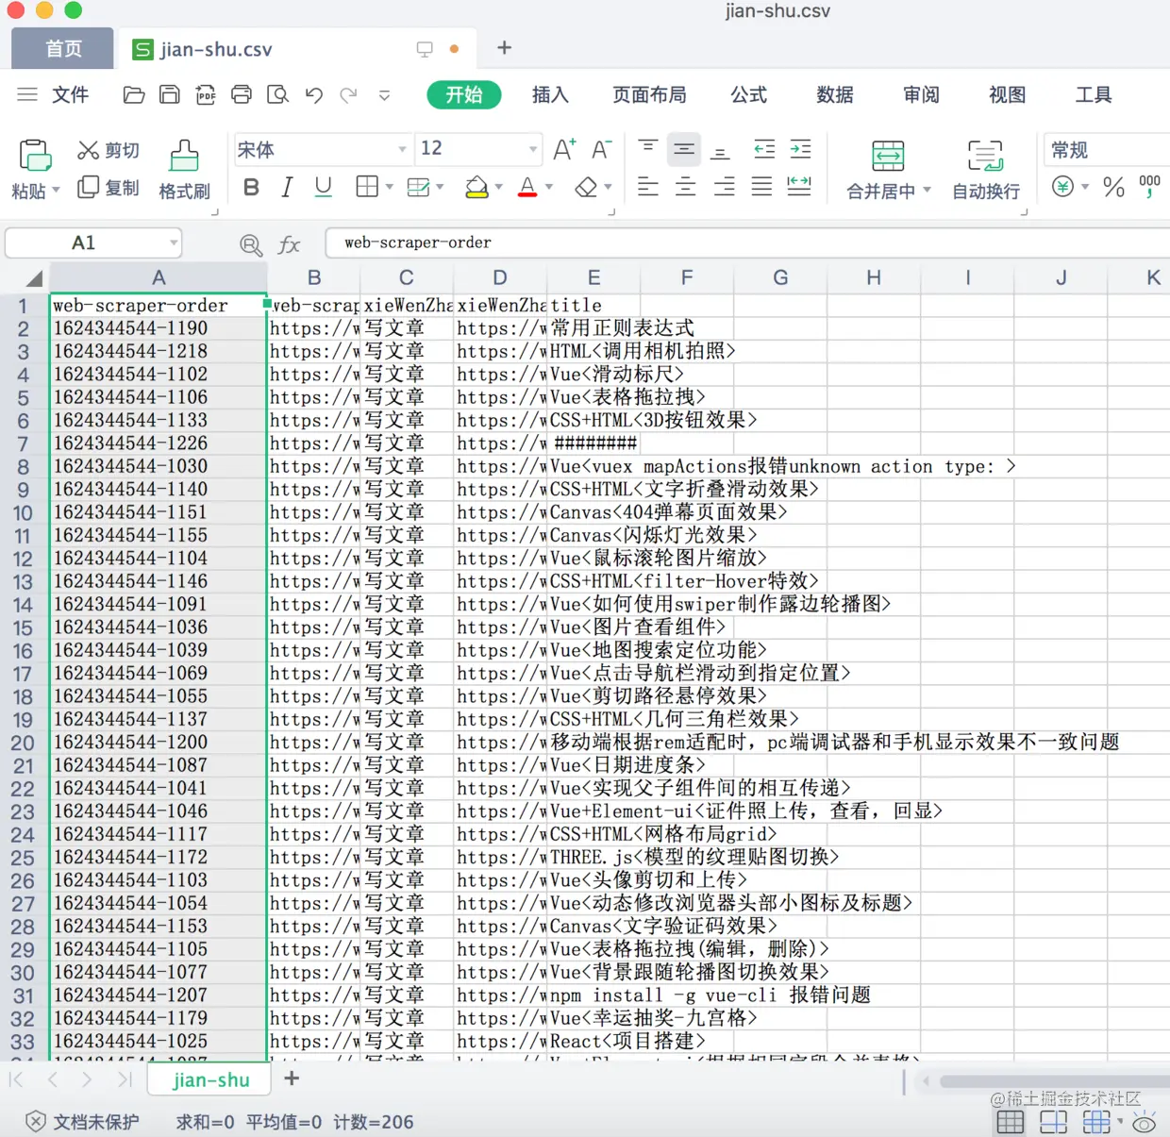Justify text alignment icon
The image size is (1170, 1137).
click(761, 186)
